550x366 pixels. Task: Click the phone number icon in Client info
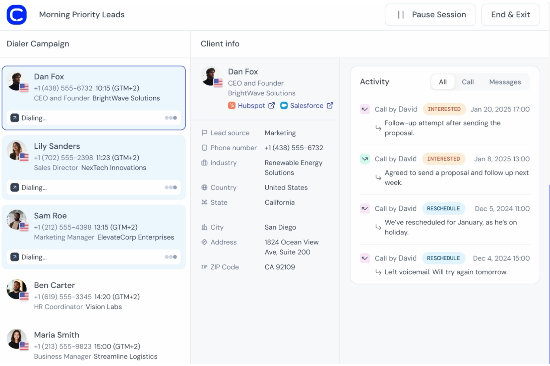(x=204, y=148)
